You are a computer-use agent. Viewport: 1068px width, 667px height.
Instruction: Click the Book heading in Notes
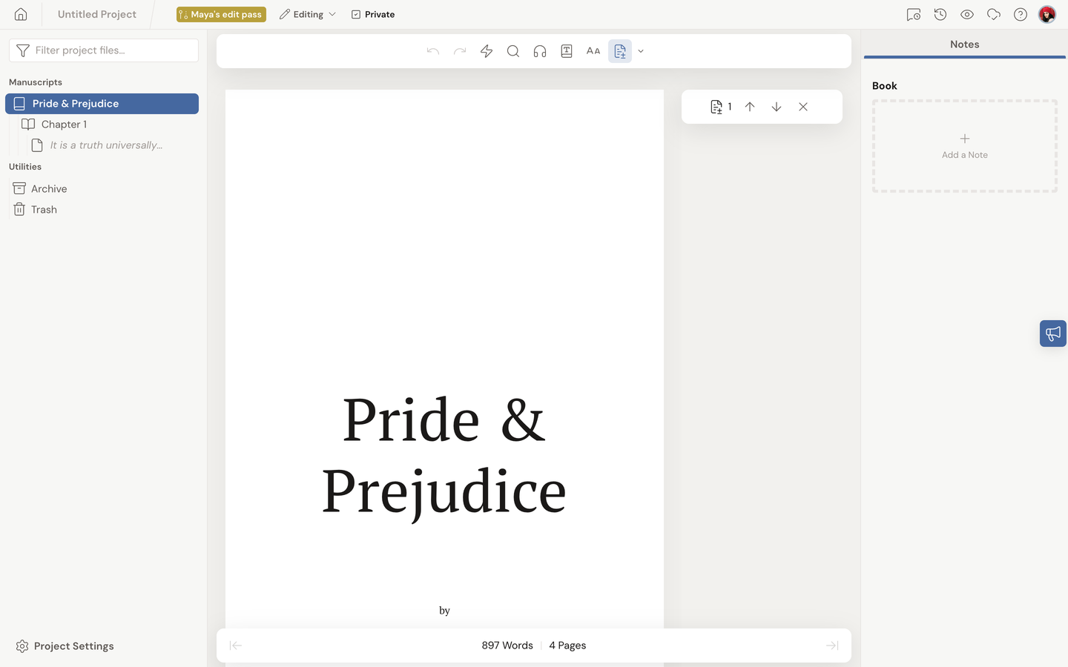point(885,86)
